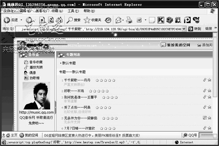219x146 pixels.
Task: Expand the Mail button dropdown arrow
Action: [x=123, y=20]
